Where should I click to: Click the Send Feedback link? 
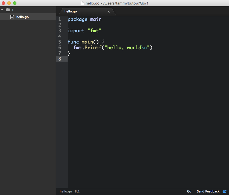click(x=208, y=191)
